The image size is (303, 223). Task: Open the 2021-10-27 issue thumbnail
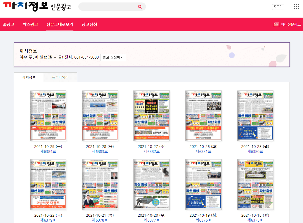point(151,116)
